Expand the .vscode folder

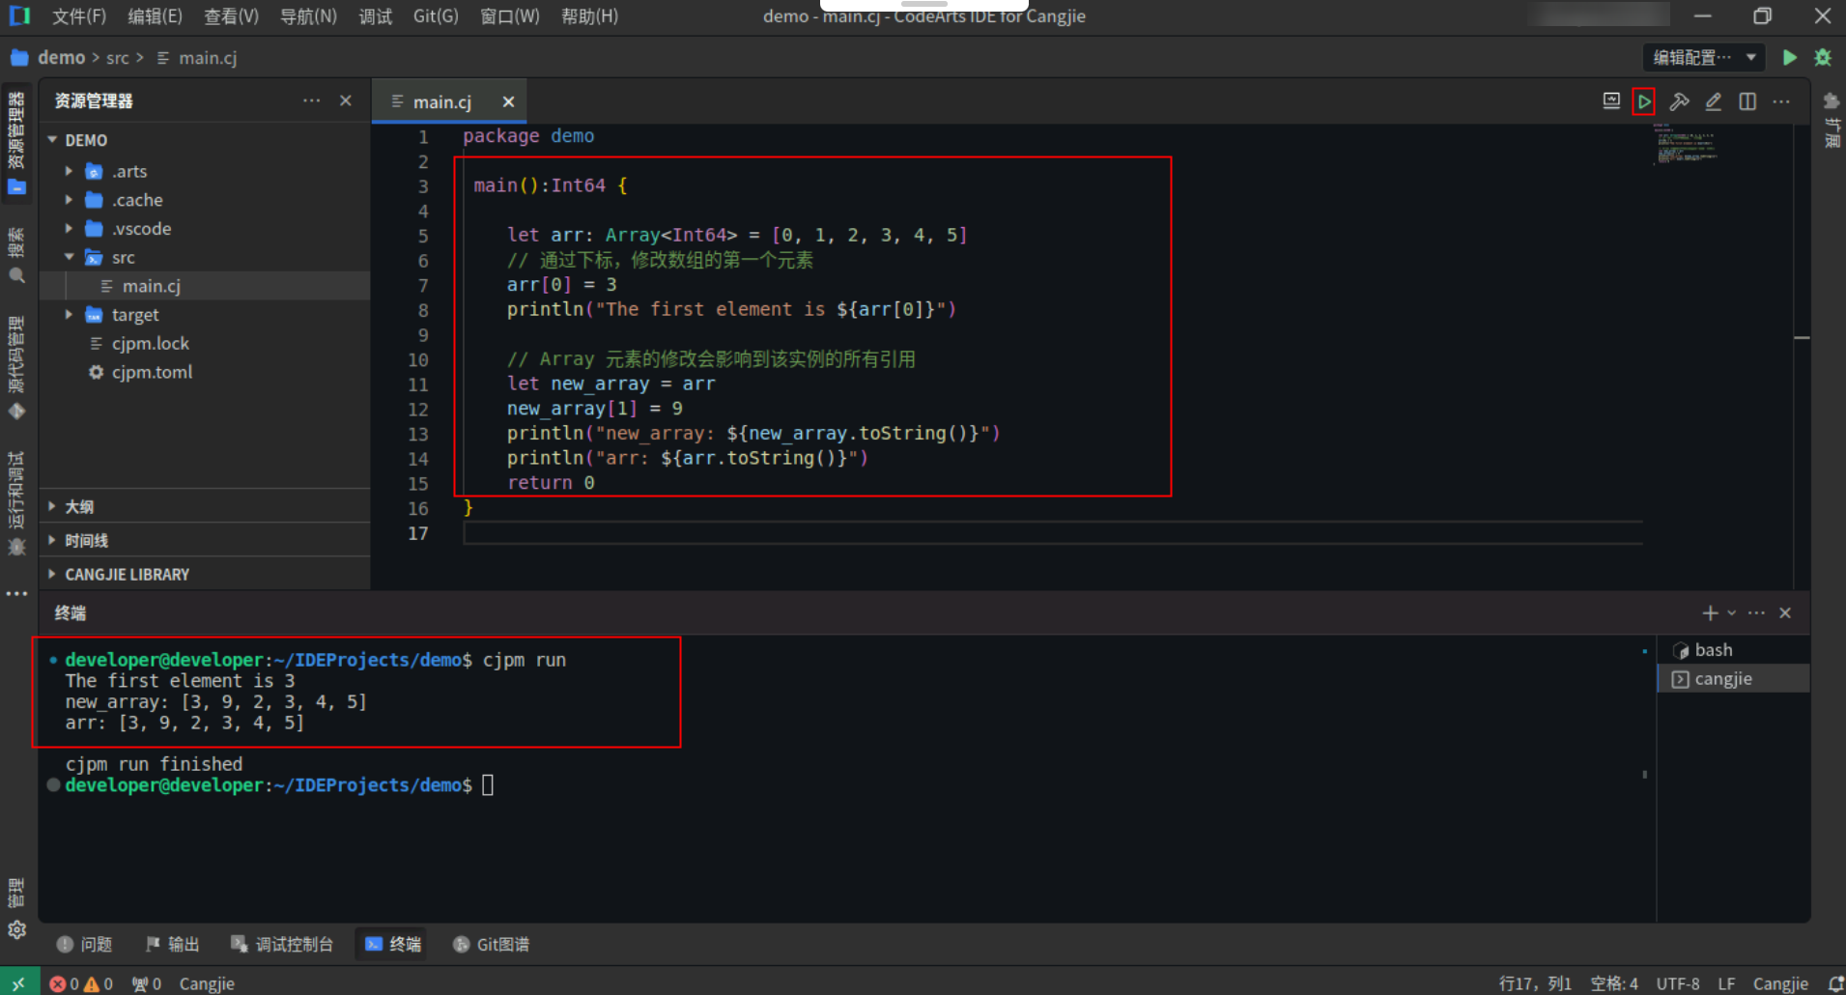coord(69,229)
